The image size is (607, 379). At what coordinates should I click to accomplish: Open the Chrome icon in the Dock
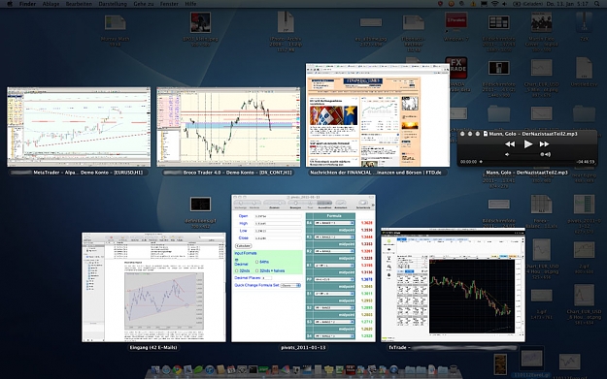(x=177, y=369)
